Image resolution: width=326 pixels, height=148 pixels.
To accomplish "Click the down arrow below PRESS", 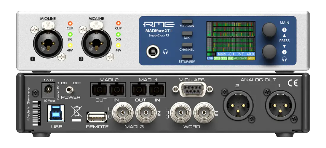I will point(284,46).
